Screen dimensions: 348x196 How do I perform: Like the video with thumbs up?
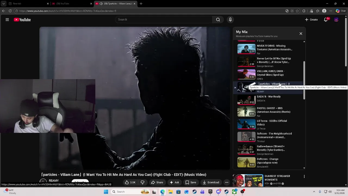point(130,182)
